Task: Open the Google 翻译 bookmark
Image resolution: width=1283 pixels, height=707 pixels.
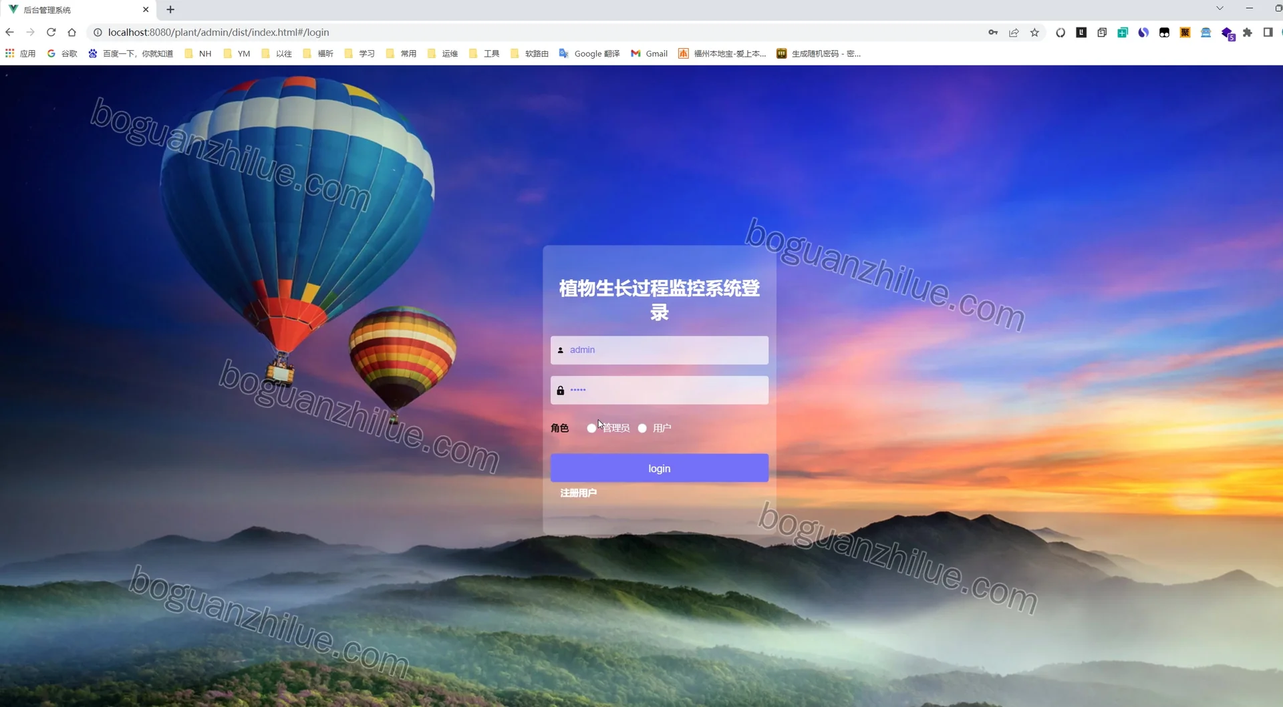Action: tap(589, 53)
